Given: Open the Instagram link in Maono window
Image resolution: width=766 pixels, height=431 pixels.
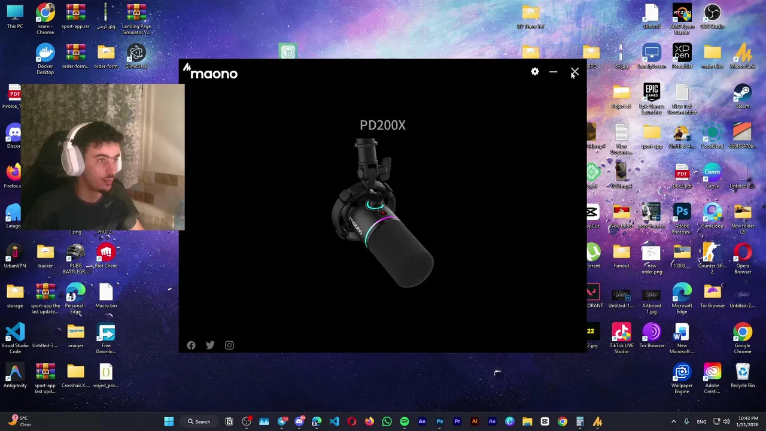Looking at the screenshot, I should tap(229, 345).
